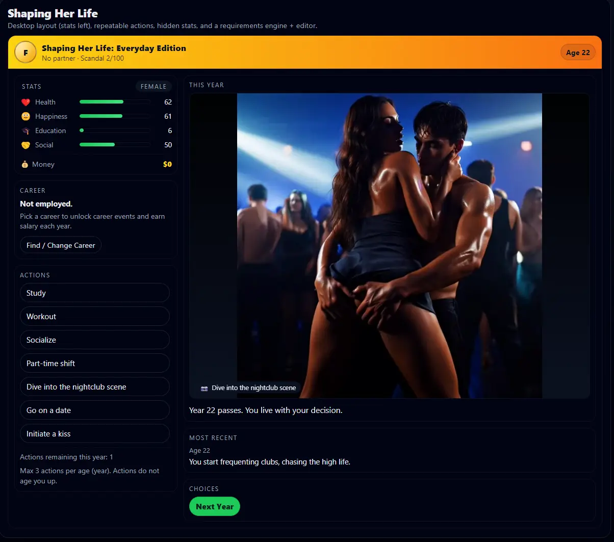Image resolution: width=614 pixels, height=542 pixels.
Task: Open Find / Change Career
Action: pos(61,245)
